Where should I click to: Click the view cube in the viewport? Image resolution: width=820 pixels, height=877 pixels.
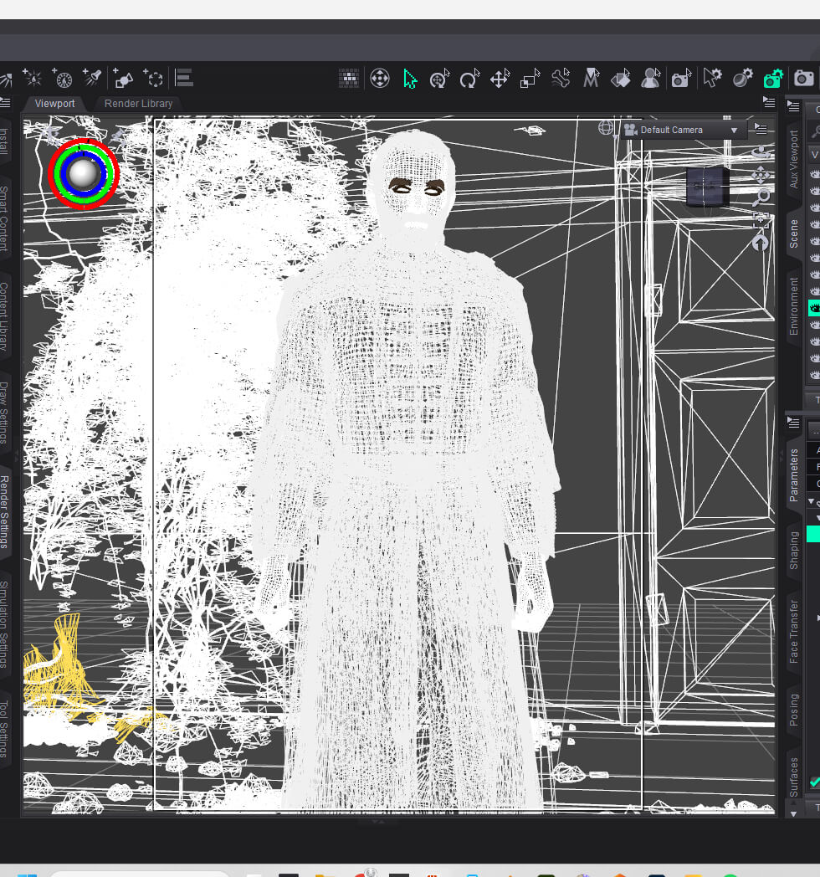708,187
